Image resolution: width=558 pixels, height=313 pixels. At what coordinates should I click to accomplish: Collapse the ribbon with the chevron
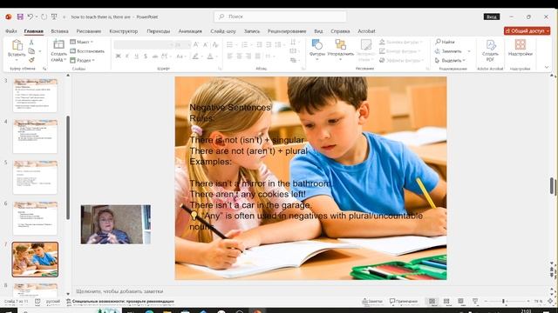point(547,67)
